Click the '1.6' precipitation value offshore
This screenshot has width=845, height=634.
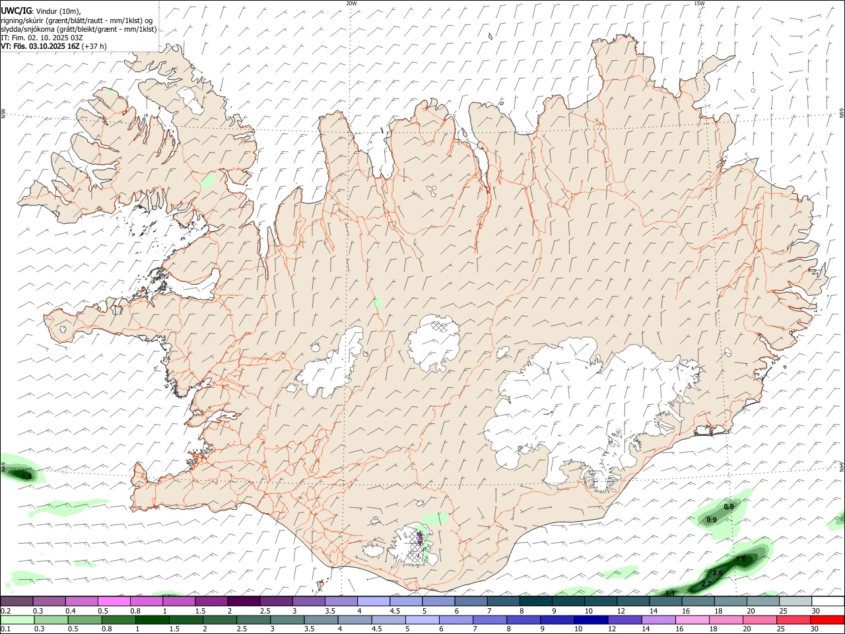point(741,559)
